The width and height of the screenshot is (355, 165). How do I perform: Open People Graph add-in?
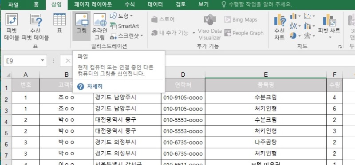point(244,33)
